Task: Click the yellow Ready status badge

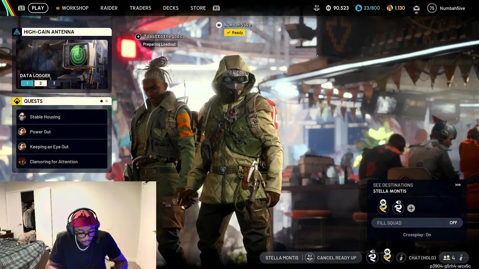Action: coord(234,33)
